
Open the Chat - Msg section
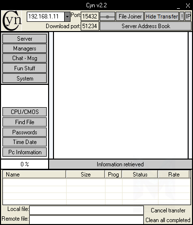tap(25, 58)
